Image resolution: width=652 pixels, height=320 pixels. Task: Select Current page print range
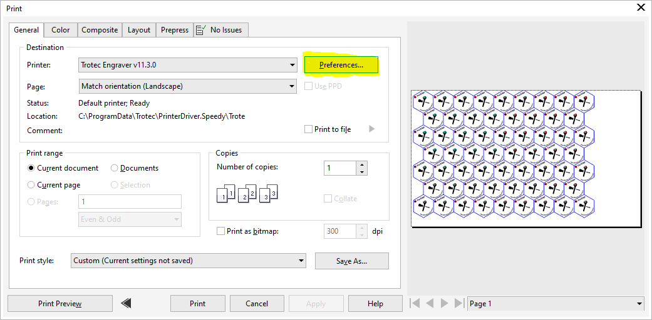click(x=31, y=185)
